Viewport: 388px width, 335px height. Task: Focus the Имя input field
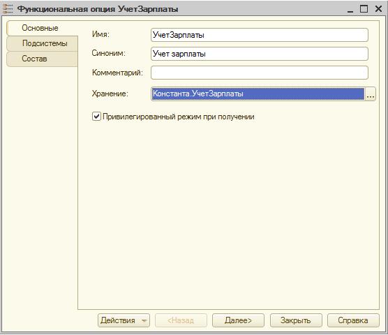point(260,35)
